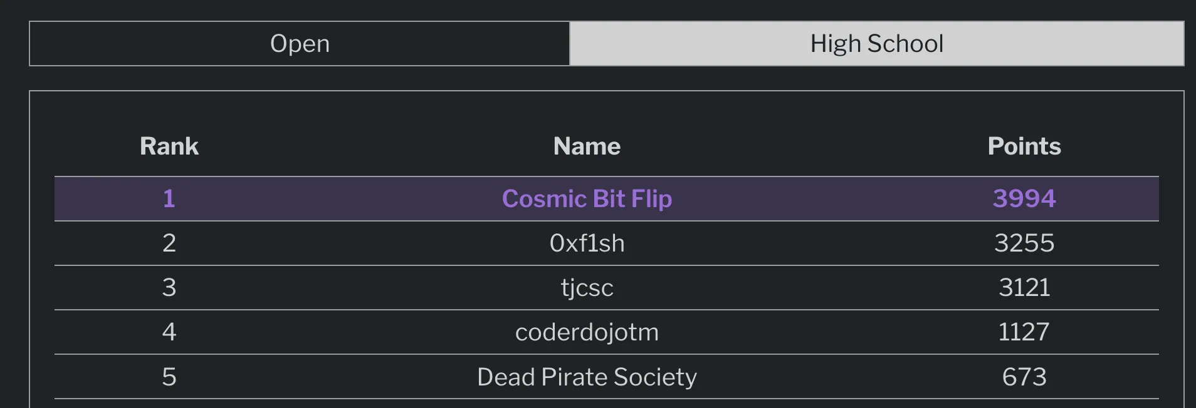The width and height of the screenshot is (1196, 408).
Task: Open the coderdojotm team entry
Action: 587,332
